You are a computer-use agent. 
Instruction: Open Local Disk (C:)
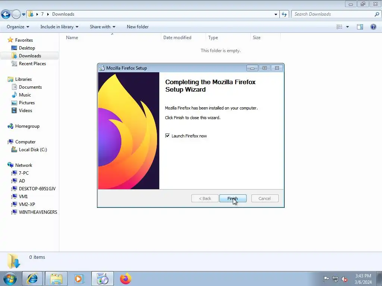(x=33, y=150)
